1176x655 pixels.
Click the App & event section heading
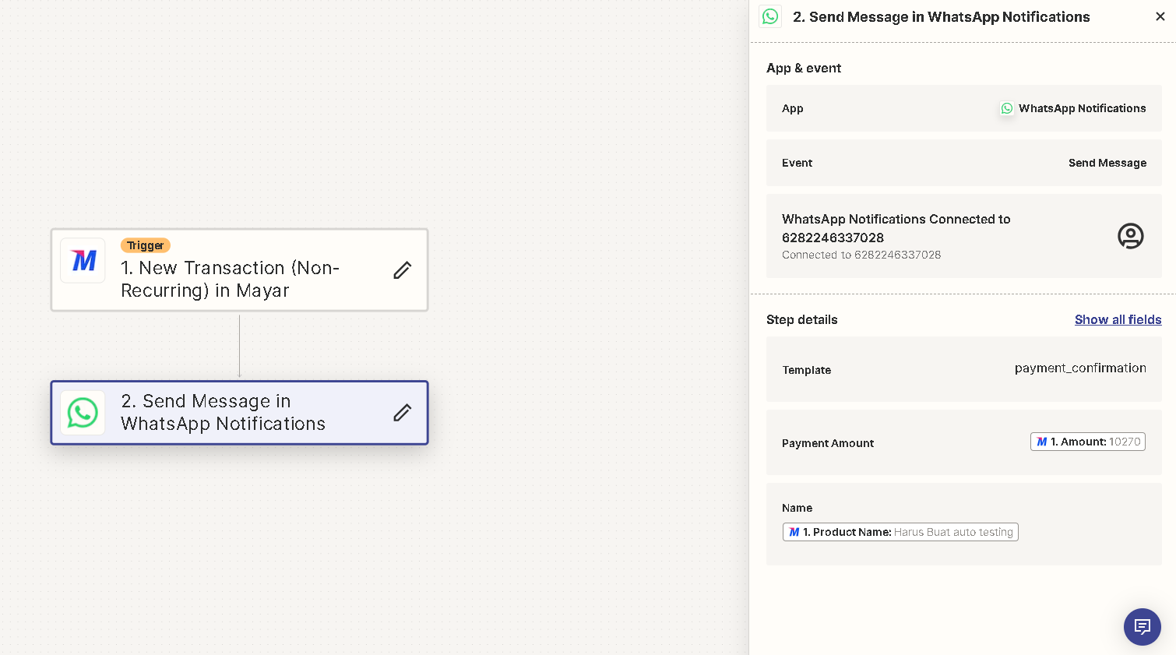(804, 68)
